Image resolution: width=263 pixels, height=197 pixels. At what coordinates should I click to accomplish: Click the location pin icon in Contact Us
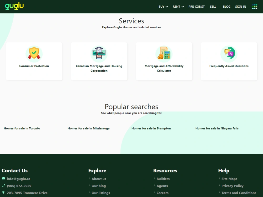click(3, 192)
